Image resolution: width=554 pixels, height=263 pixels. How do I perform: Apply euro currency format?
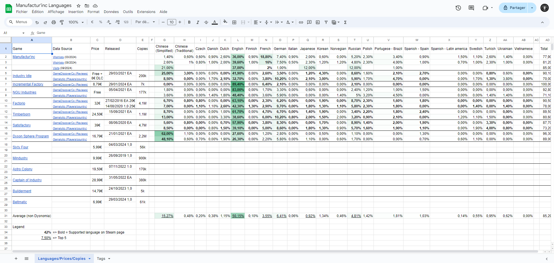click(92, 22)
